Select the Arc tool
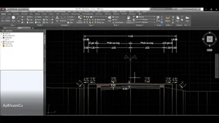 tap(18, 19)
